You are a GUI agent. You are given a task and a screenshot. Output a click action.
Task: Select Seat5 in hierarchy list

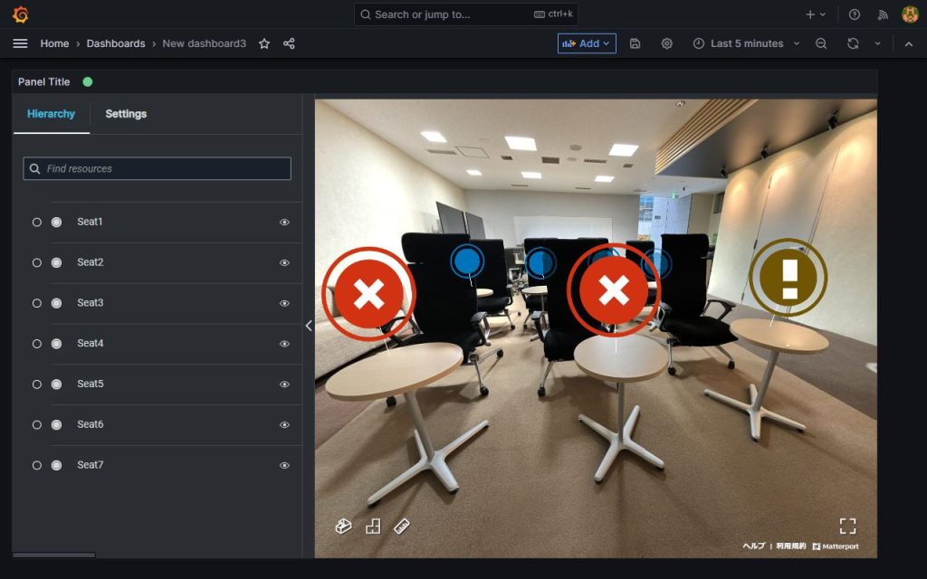pos(91,384)
